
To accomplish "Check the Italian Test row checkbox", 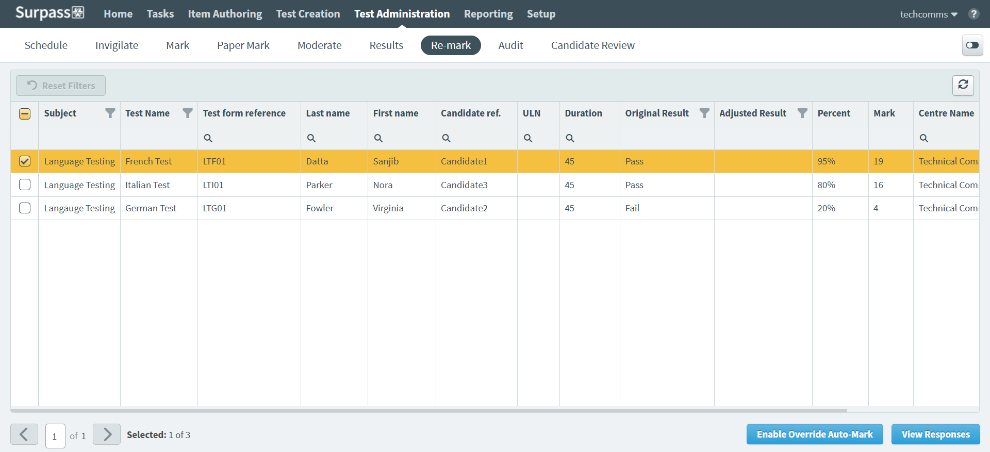I will [x=25, y=185].
